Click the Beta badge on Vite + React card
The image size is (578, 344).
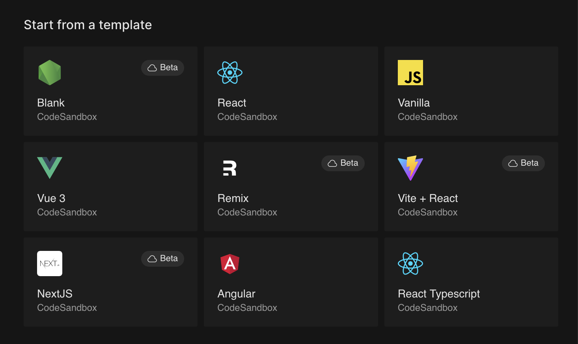point(523,163)
